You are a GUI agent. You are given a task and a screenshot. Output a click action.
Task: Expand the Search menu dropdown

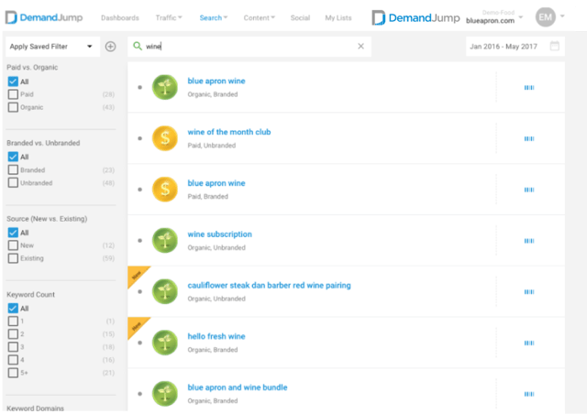214,17
